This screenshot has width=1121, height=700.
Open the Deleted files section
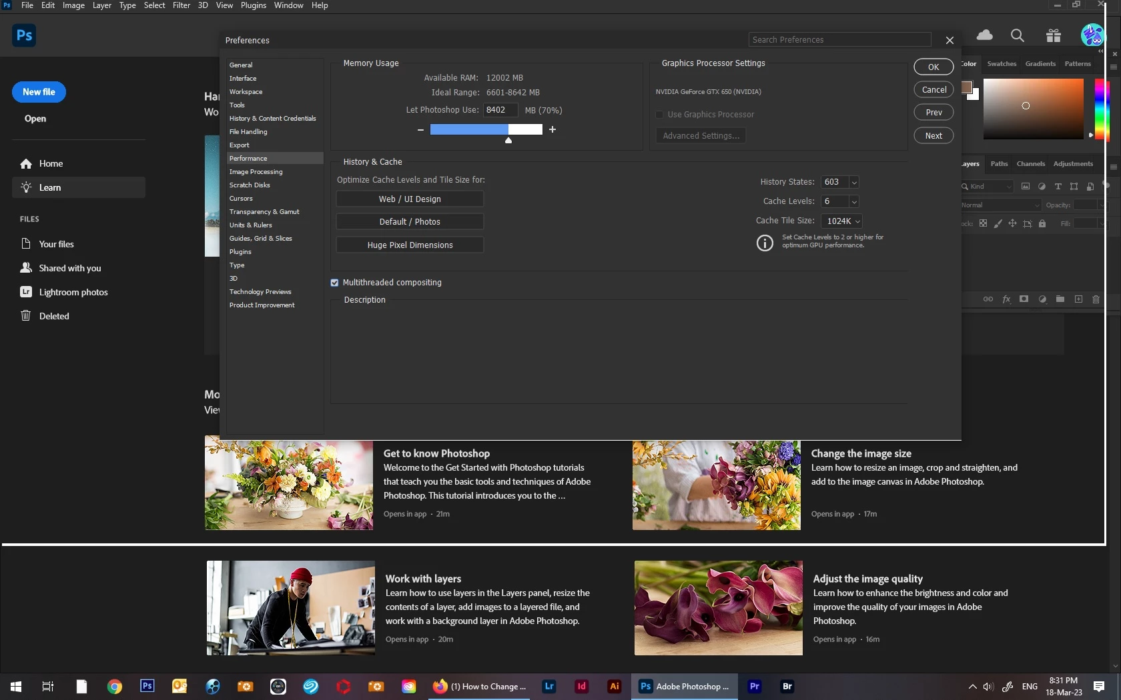(x=54, y=316)
